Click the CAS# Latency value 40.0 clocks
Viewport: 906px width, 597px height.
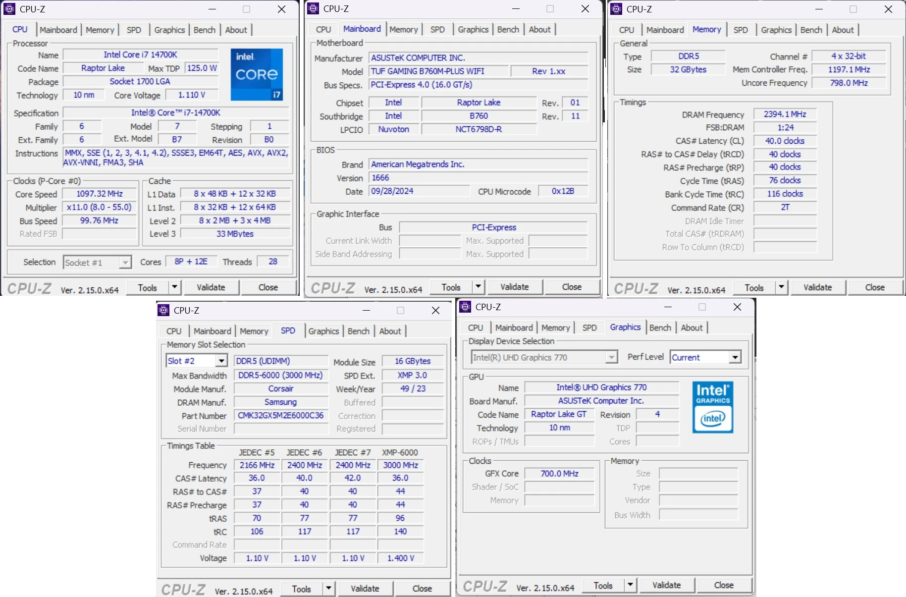[785, 141]
